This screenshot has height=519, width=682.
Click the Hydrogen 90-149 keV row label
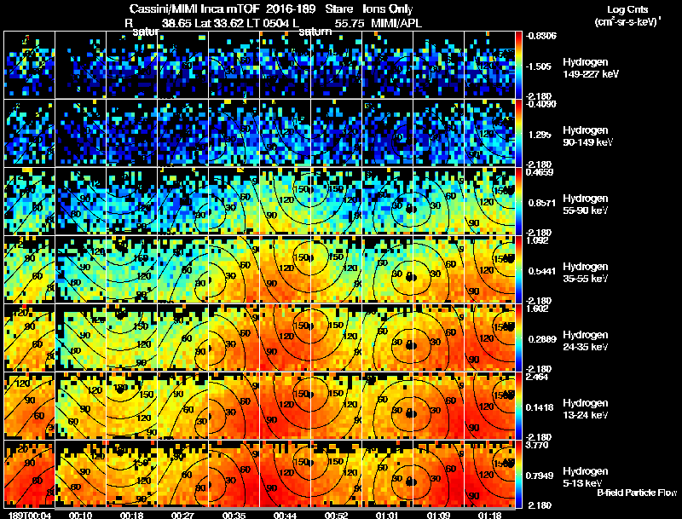click(x=587, y=136)
